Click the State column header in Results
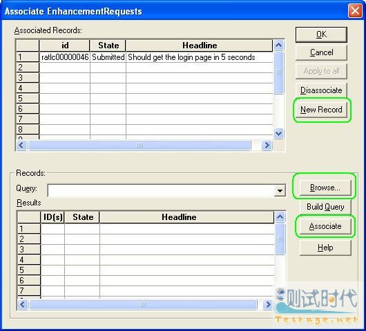 click(x=82, y=217)
